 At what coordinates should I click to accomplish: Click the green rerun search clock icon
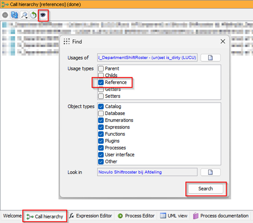[33, 15]
